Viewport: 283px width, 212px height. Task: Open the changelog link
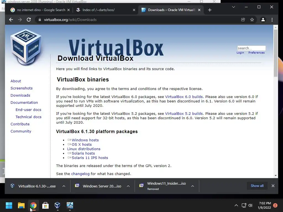pos(80,174)
